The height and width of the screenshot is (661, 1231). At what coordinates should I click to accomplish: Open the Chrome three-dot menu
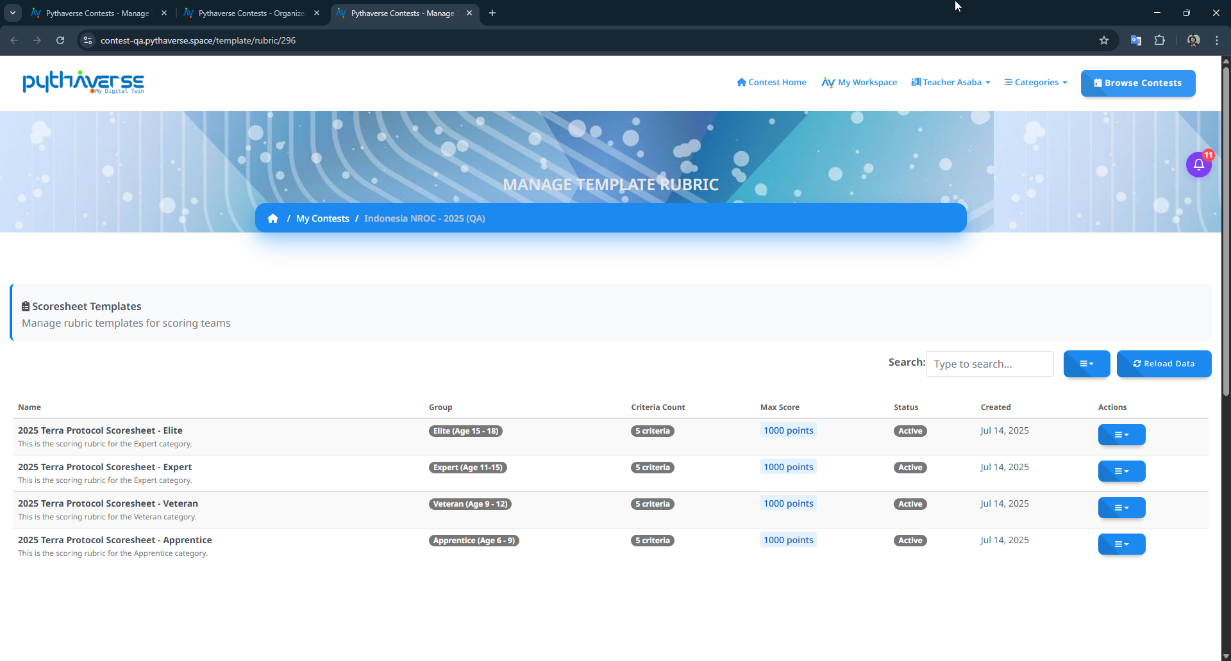pos(1216,40)
